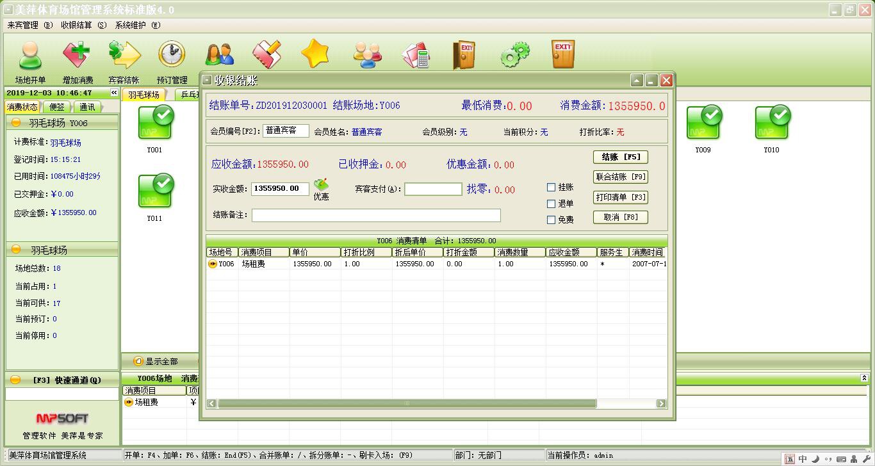875x466 pixels.
Task: Click the 快速通道 quick input field
Action: click(x=62, y=395)
